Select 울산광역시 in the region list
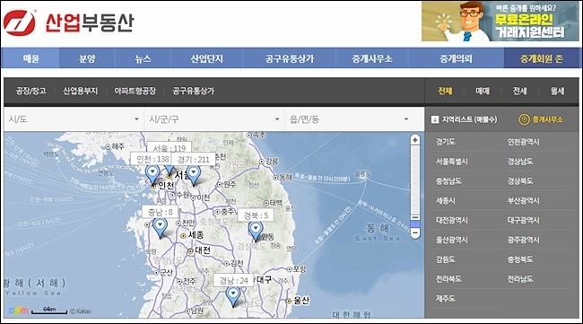583x324 pixels. (451, 240)
